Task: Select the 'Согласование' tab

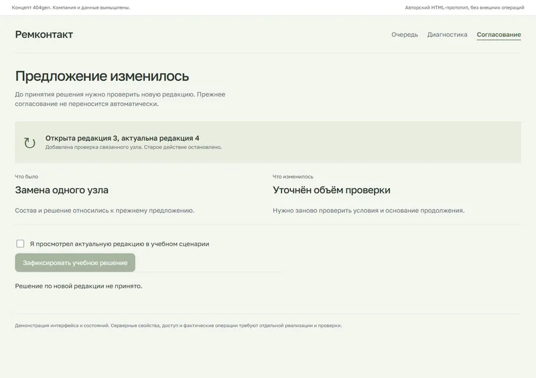Action: 498,35
